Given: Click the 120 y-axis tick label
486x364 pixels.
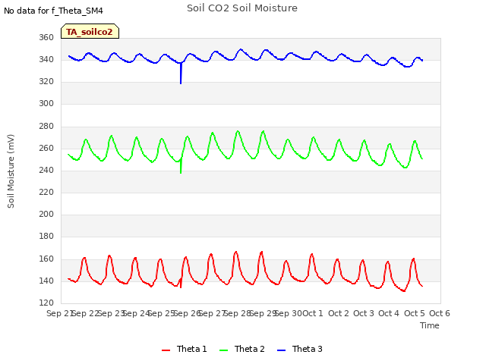Looking at the screenshot, I should point(46,303).
